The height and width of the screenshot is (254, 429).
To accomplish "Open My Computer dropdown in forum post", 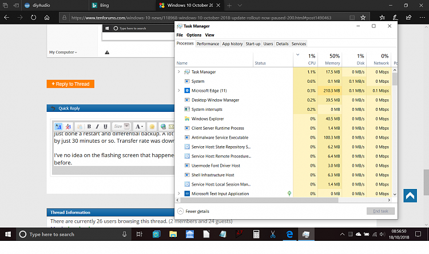I will tap(63, 52).
